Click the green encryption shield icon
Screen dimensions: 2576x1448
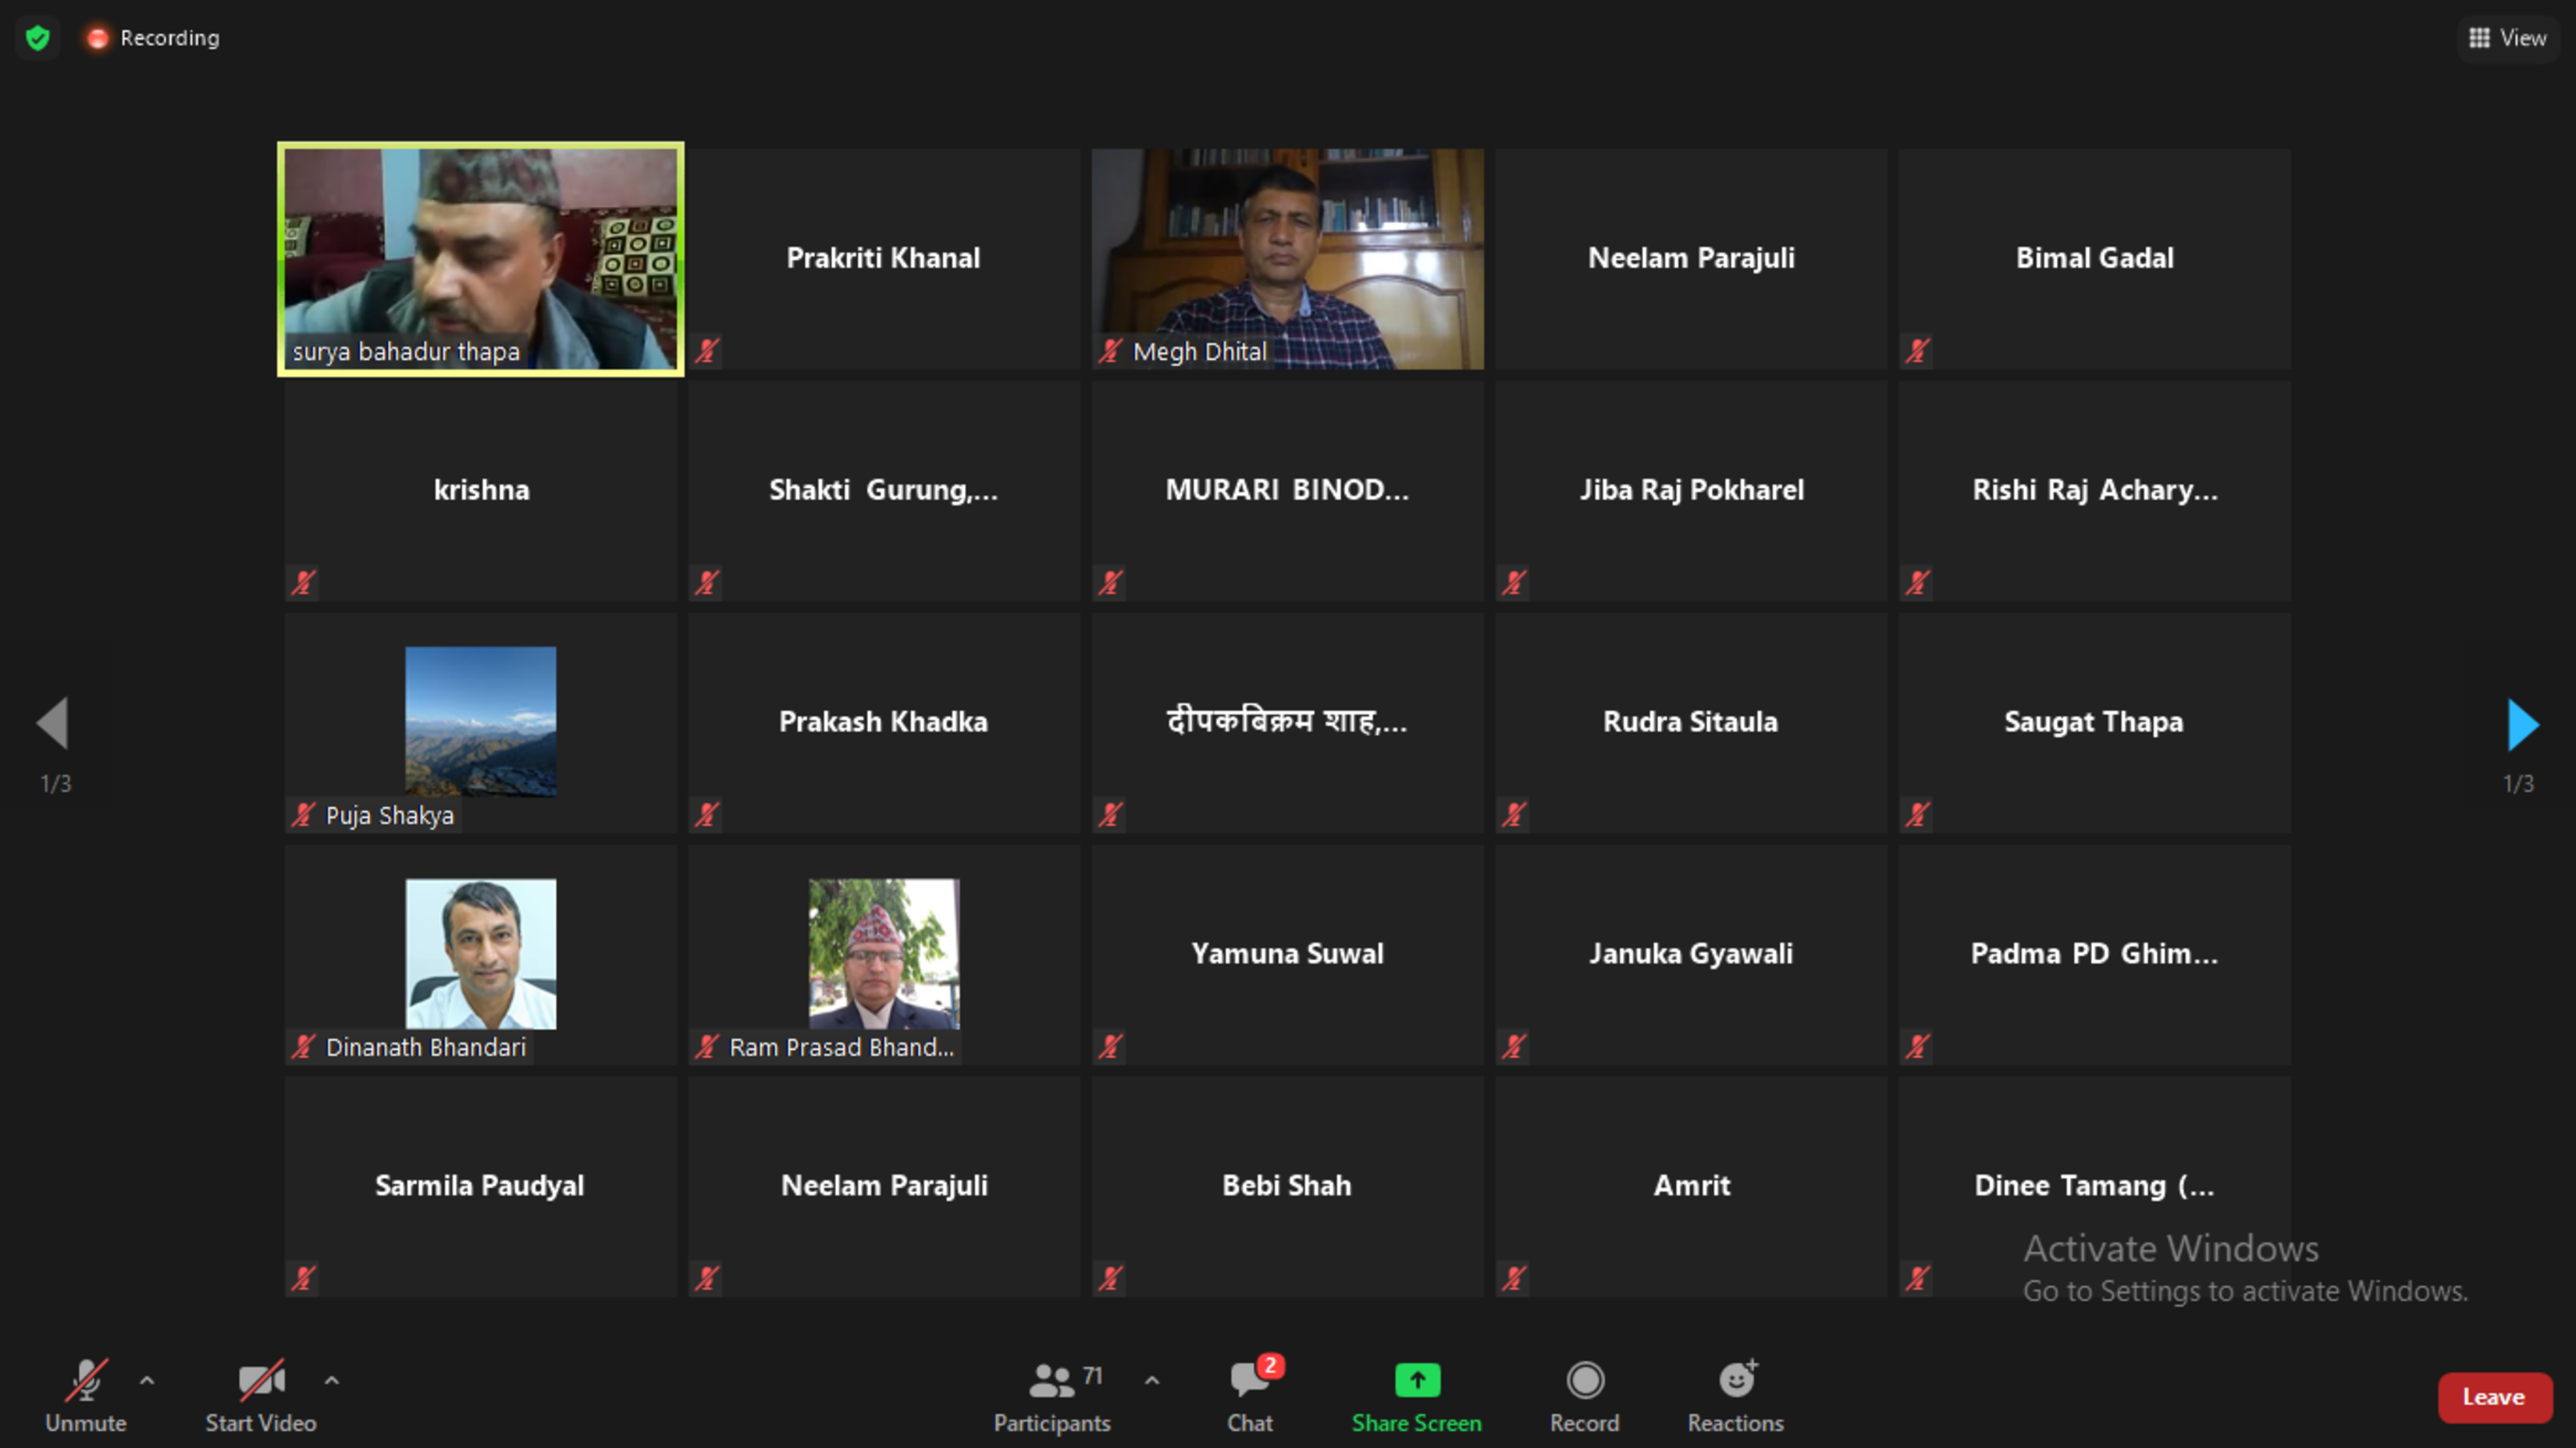(38, 38)
